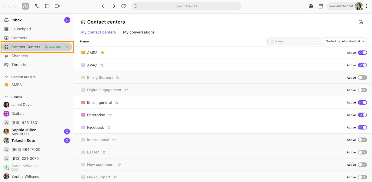
Task: Star the International contact center
Action: (x=114, y=140)
